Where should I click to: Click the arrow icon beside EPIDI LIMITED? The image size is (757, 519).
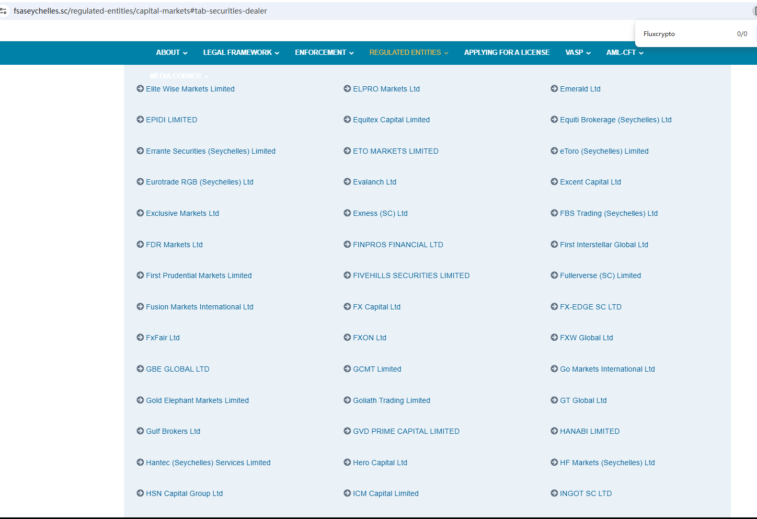pyautogui.click(x=140, y=120)
